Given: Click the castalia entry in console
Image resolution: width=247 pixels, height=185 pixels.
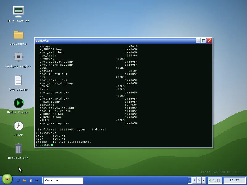Looking at the screenshot, I should click(x=47, y=105).
